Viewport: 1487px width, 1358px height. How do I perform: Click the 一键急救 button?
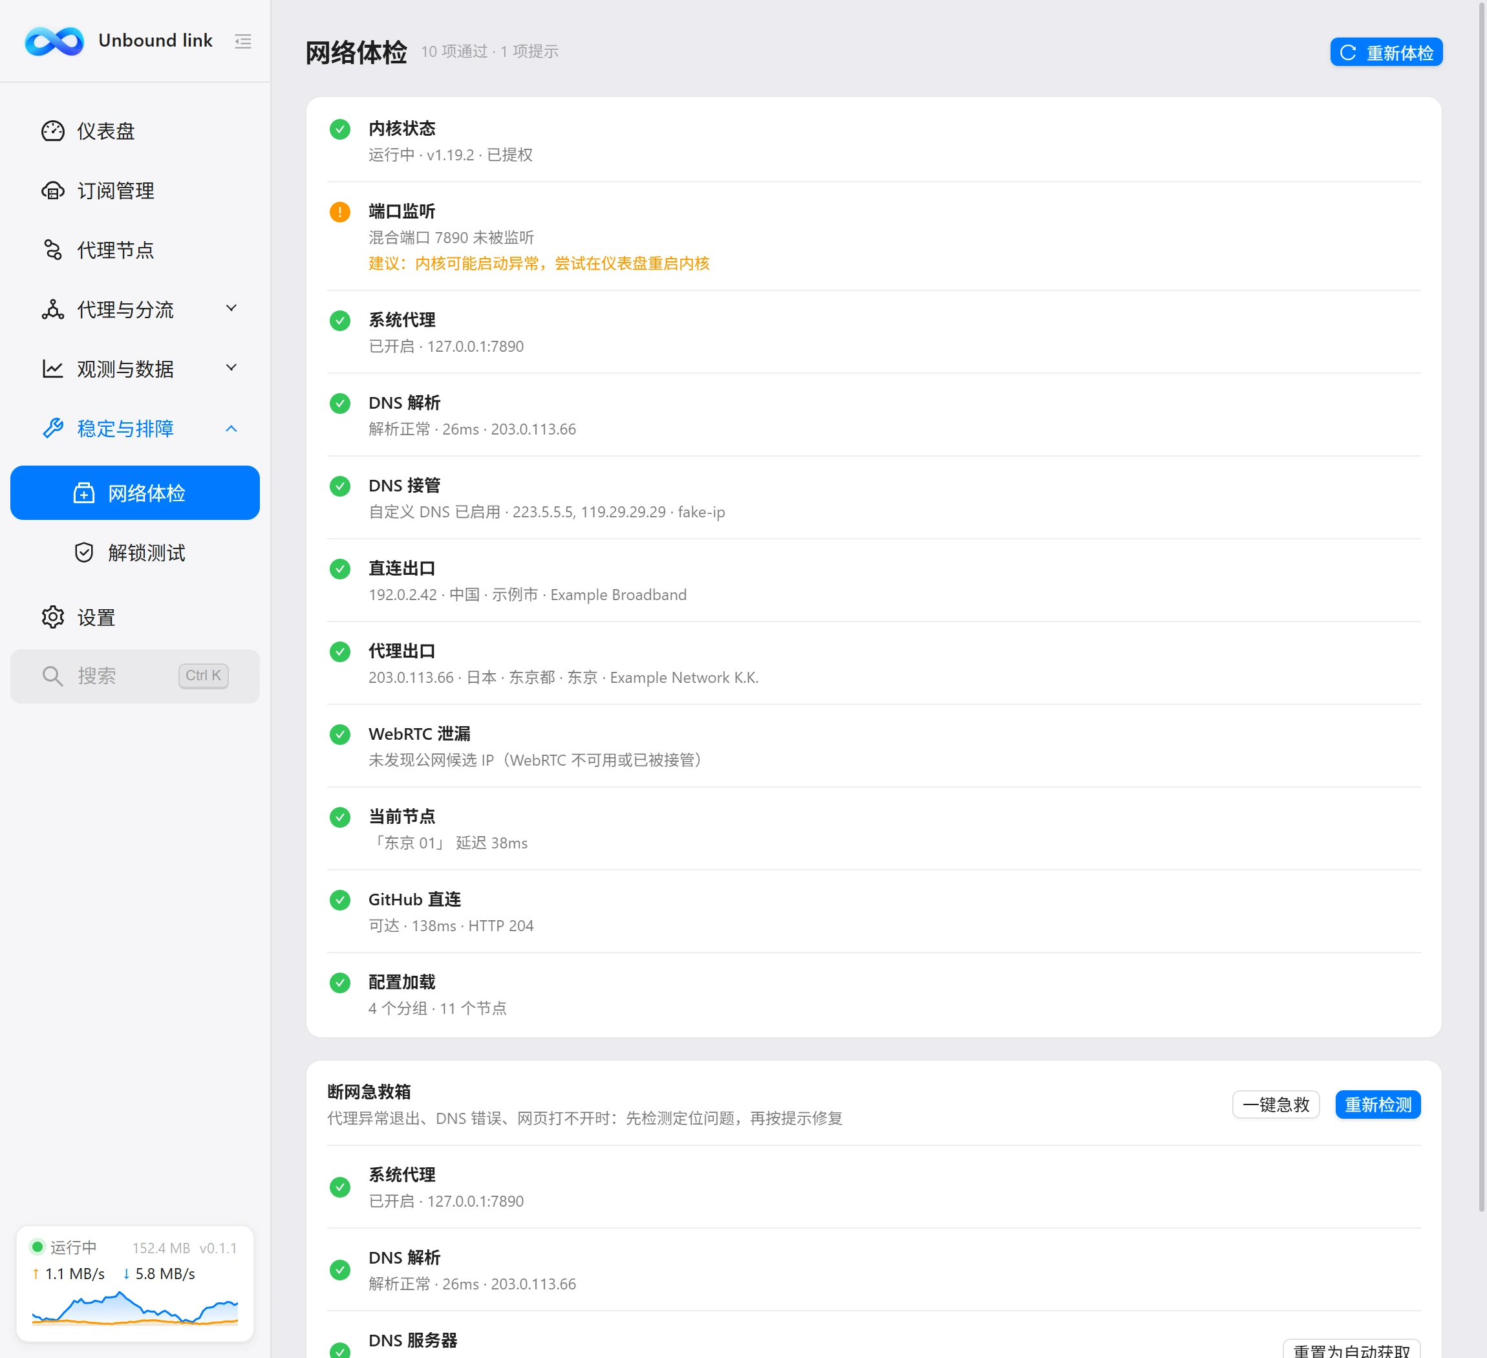[x=1276, y=1105]
